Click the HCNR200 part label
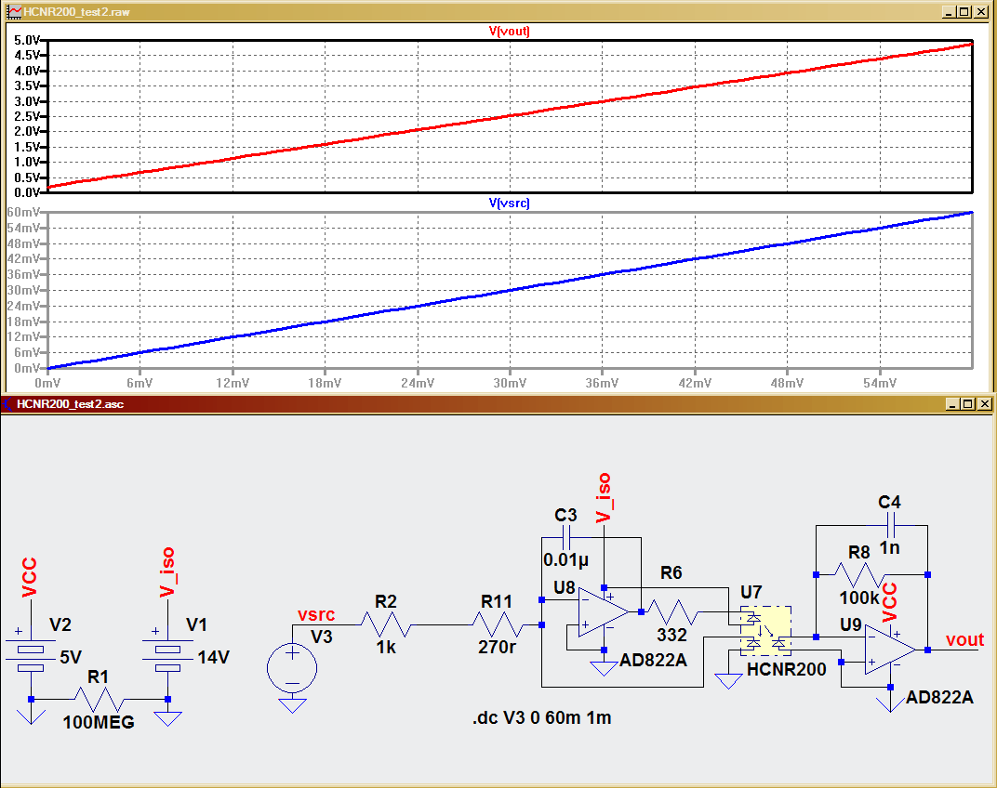 click(787, 669)
